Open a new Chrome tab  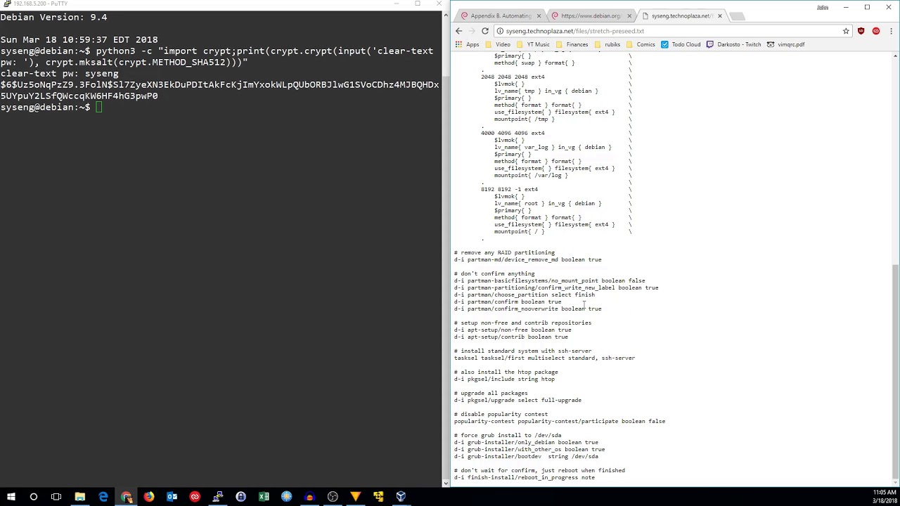click(x=736, y=16)
